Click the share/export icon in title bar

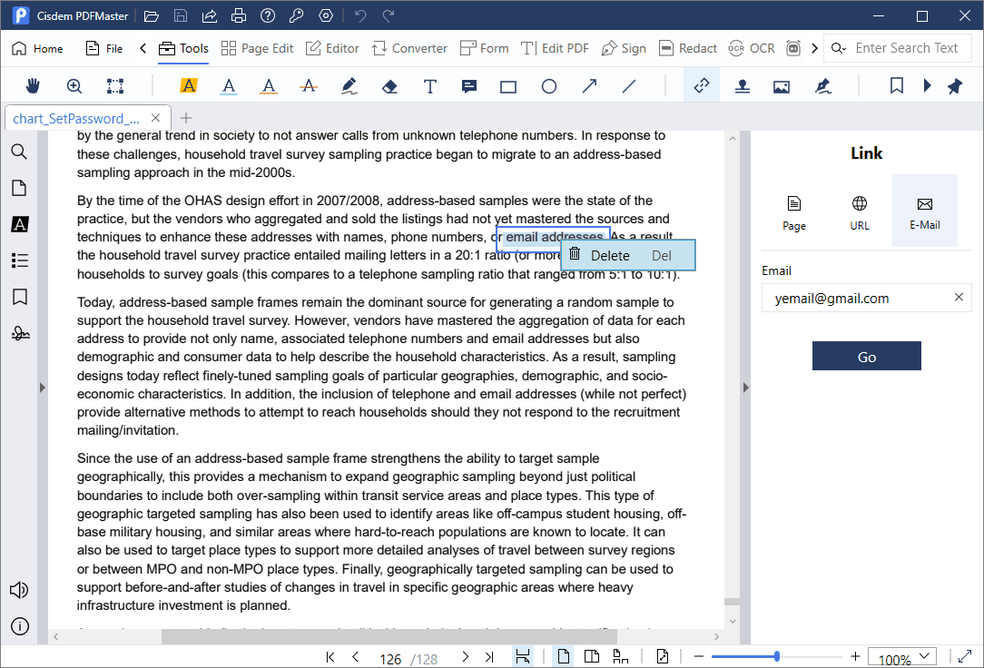[x=209, y=15]
